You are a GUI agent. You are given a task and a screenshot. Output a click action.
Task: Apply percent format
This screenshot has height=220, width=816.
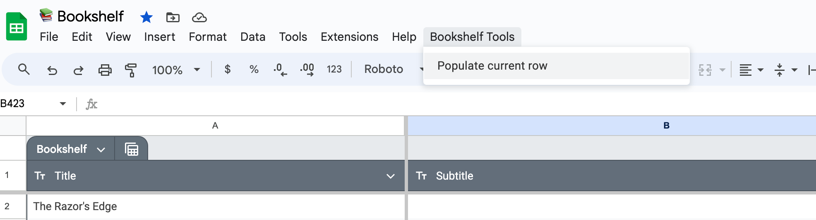pos(254,69)
